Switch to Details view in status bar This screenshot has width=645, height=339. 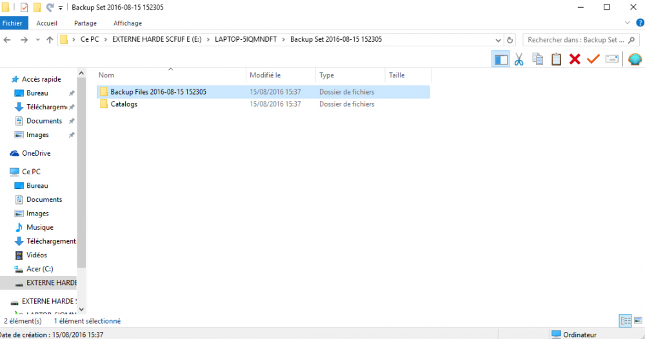[x=625, y=320]
